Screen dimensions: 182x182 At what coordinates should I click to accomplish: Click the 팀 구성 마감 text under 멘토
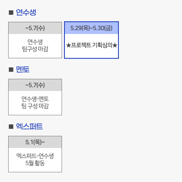coord(35,106)
